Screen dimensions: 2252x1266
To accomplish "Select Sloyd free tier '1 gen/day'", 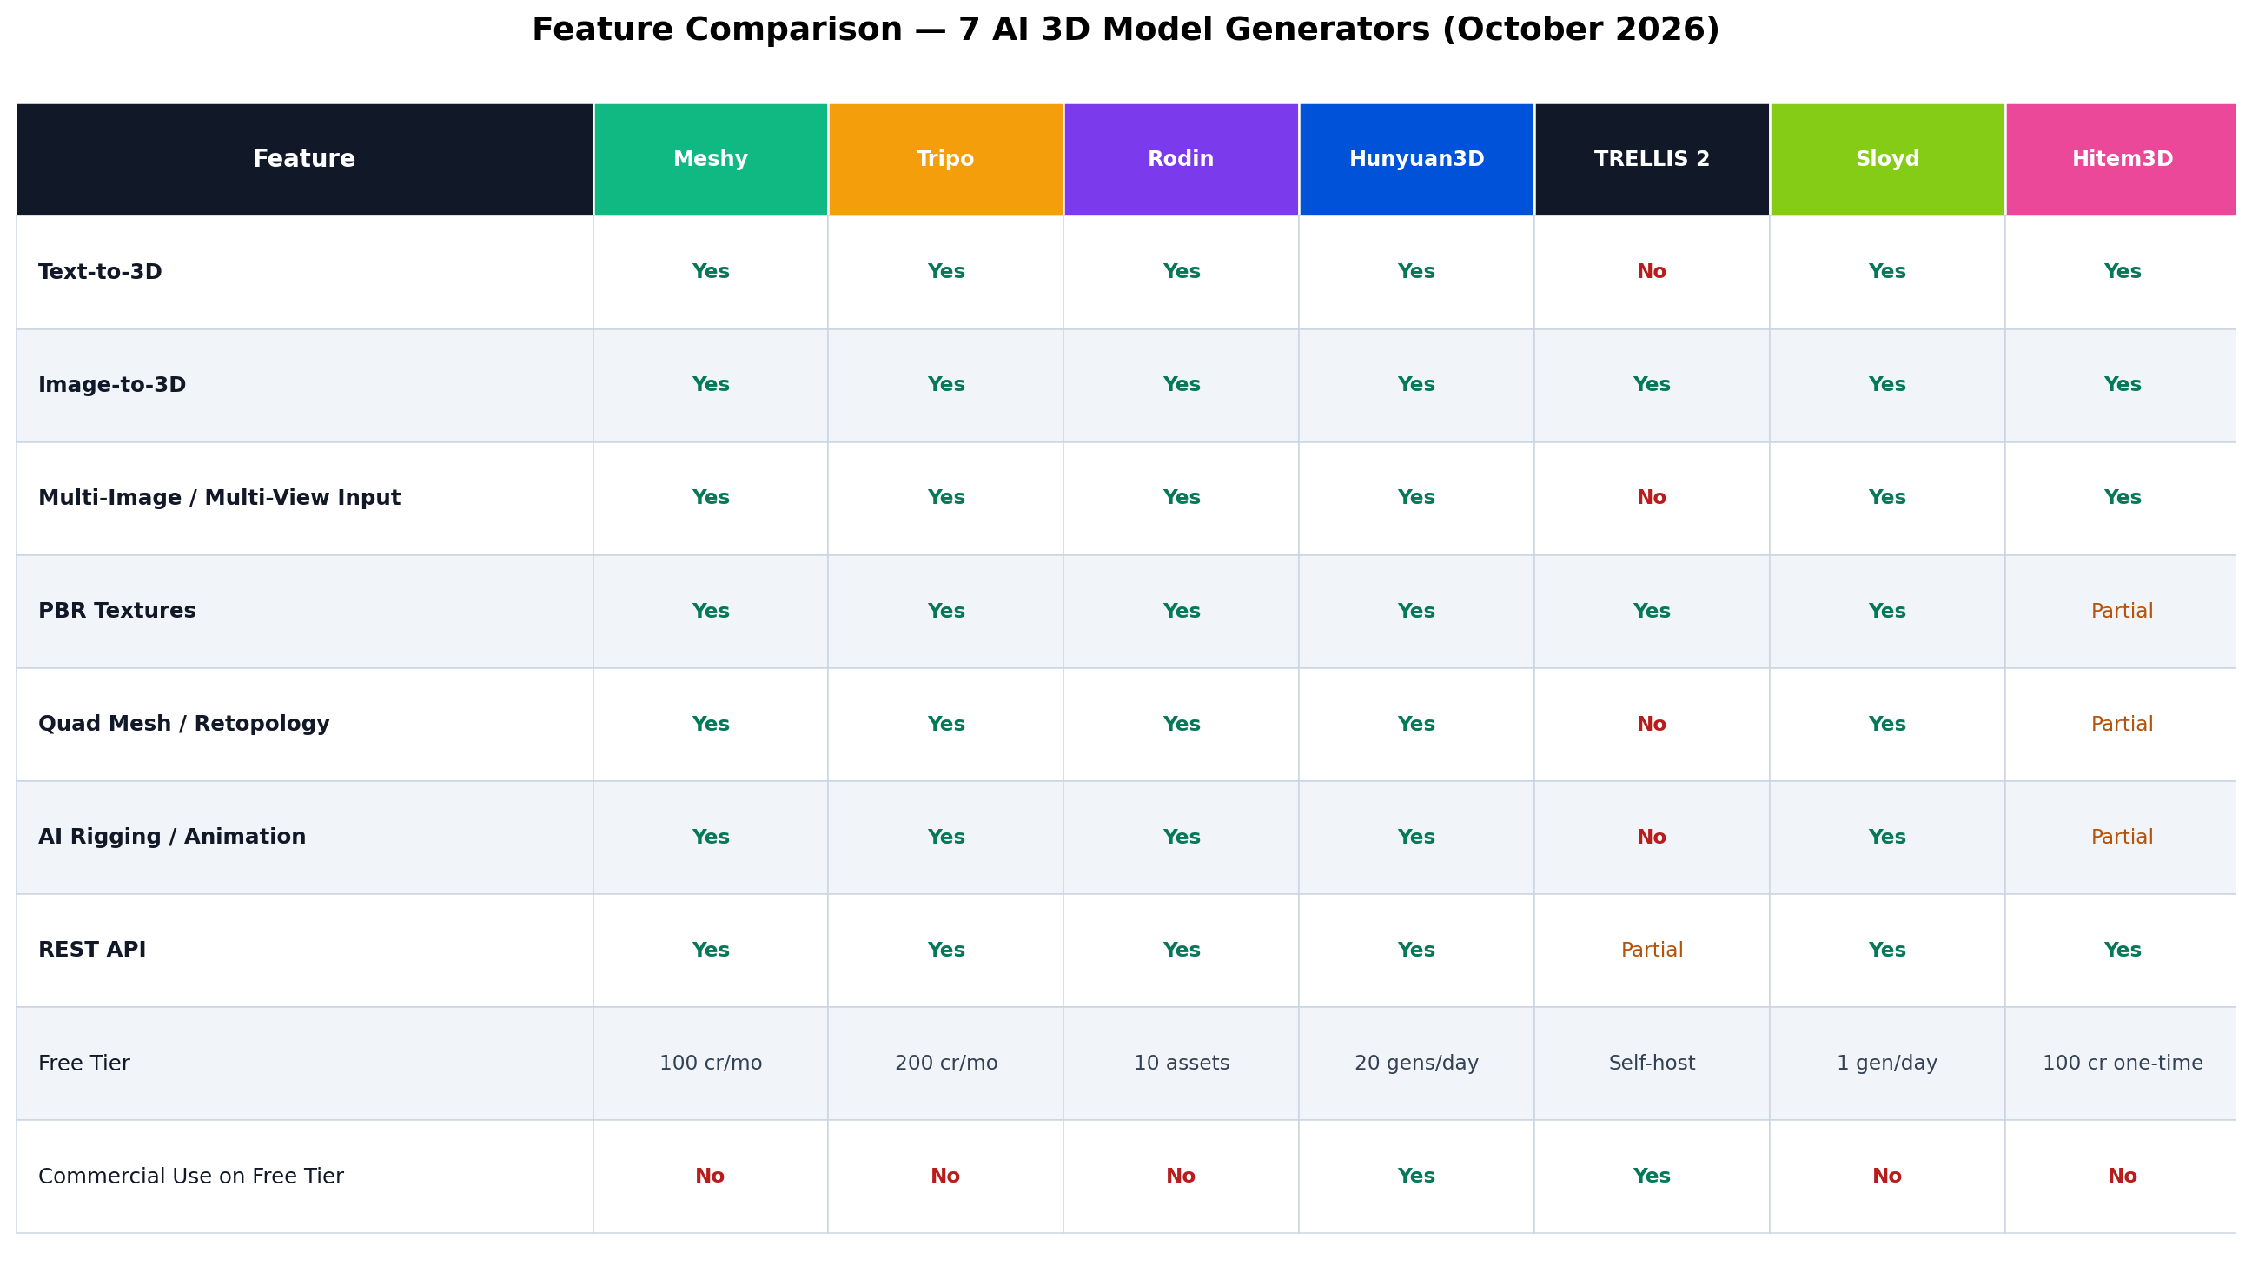I will click(1886, 1064).
